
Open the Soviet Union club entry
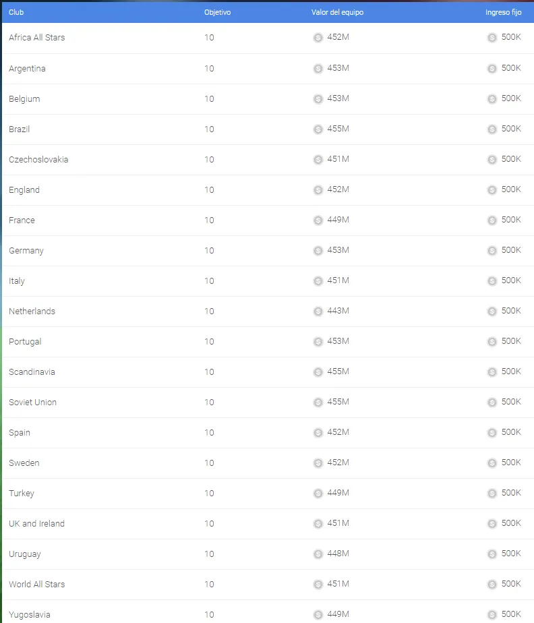click(32, 402)
